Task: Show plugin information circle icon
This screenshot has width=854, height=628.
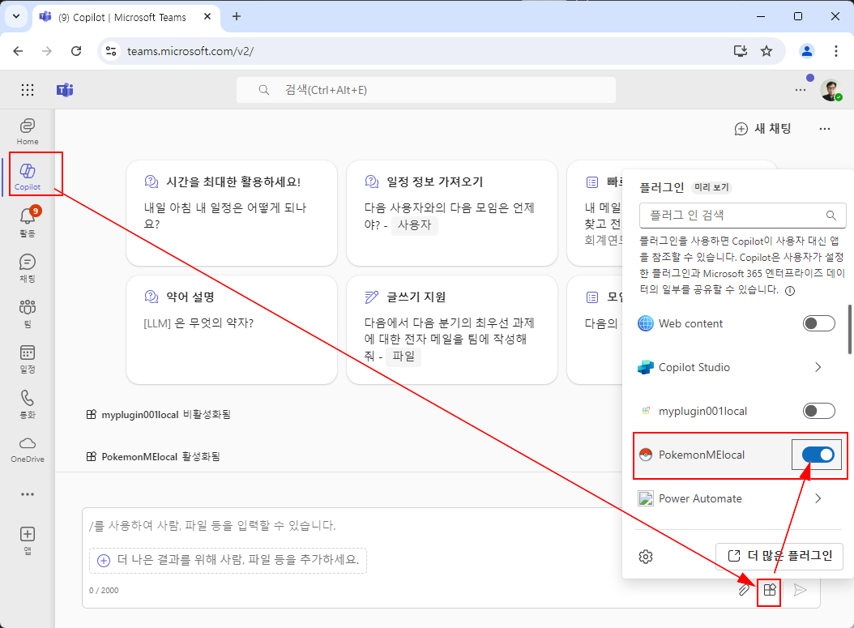Action: click(790, 291)
